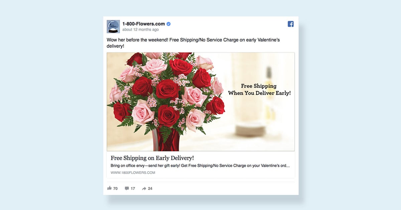Viewport: 401px width, 210px height.
Task: Click the "Free Shipping When You Deliver Early!" image text
Action: [x=259, y=90]
